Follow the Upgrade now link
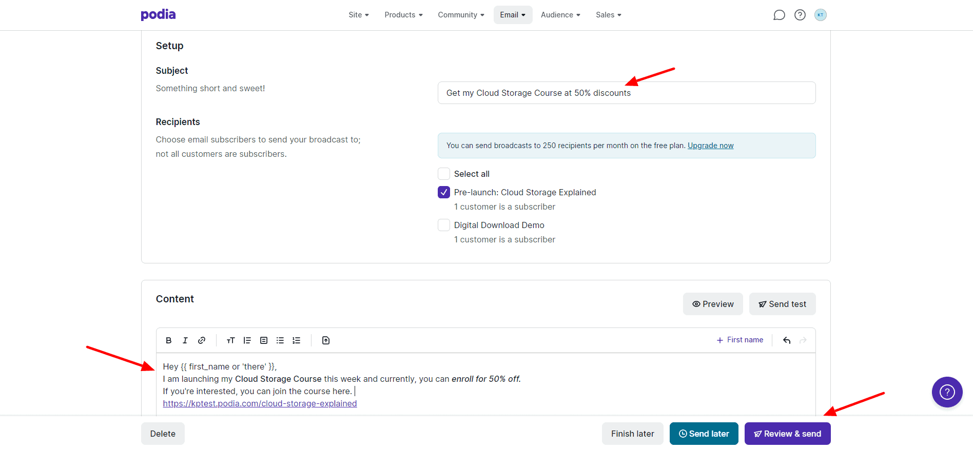This screenshot has width=973, height=451. point(710,146)
